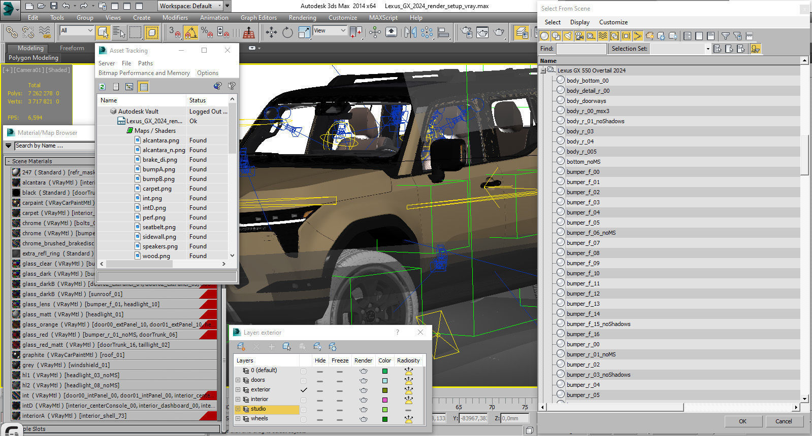Image resolution: width=812 pixels, height=436 pixels.
Task: Select the Move tool
Action: (271, 32)
